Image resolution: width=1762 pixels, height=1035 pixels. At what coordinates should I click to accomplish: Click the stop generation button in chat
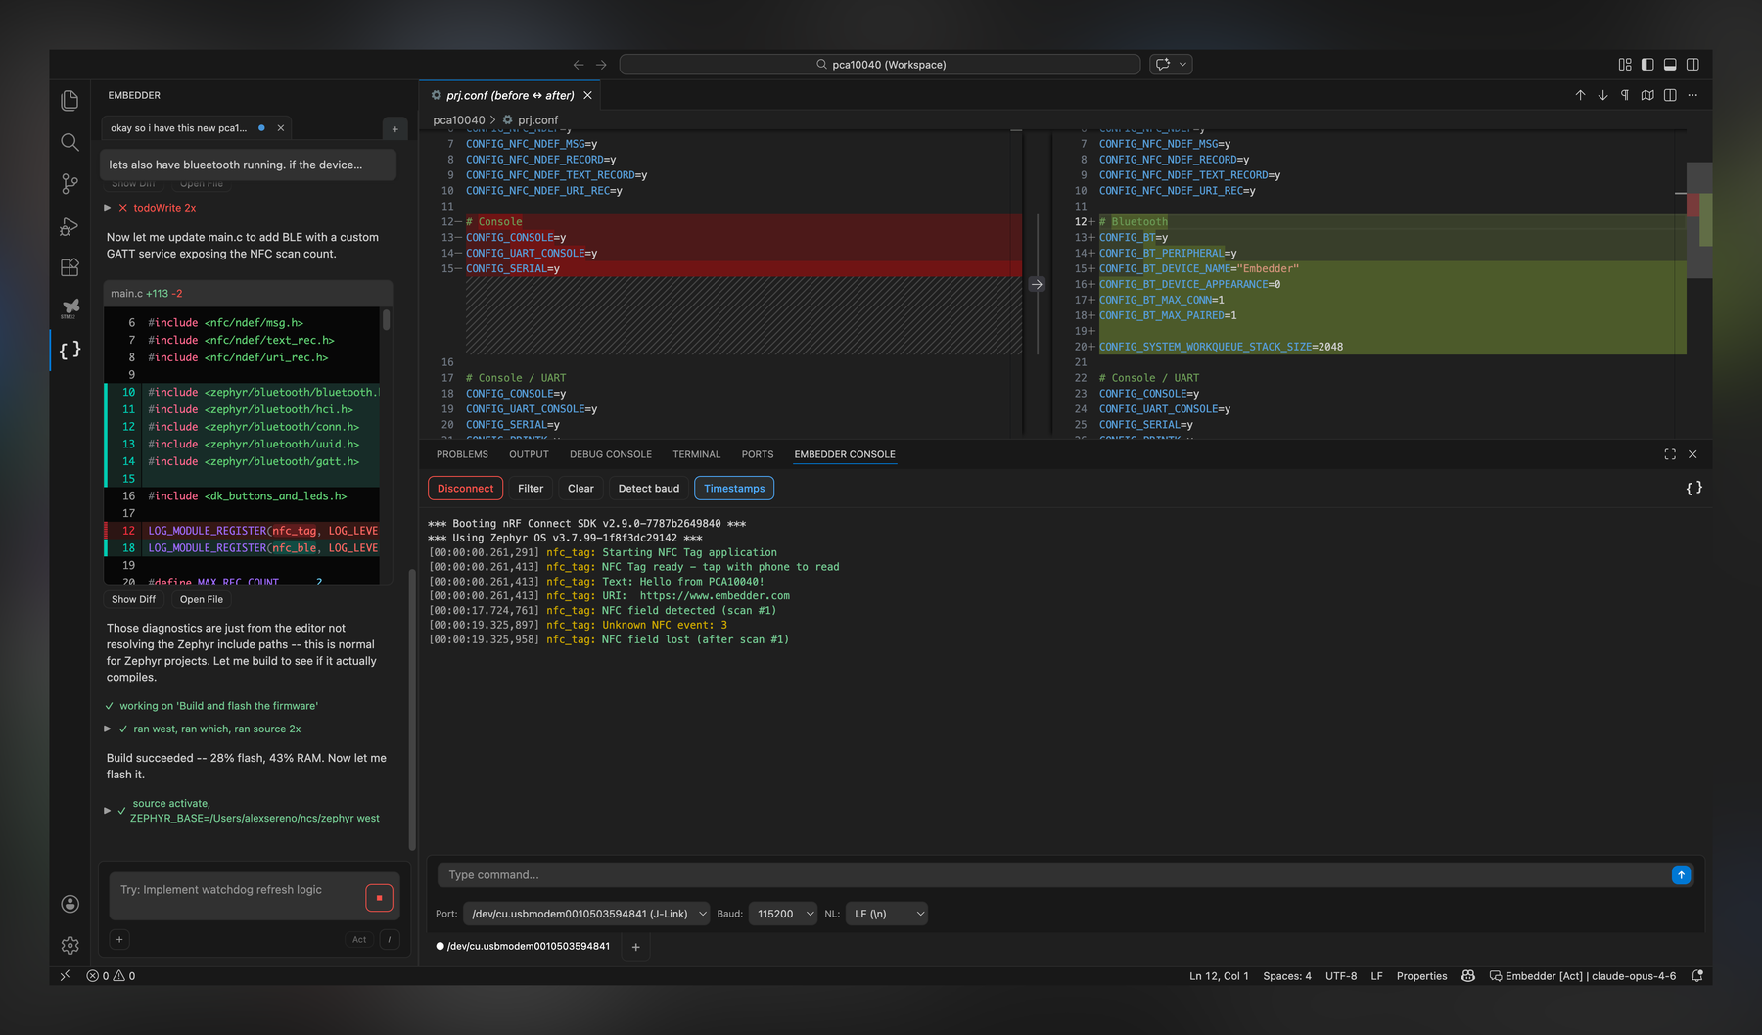(379, 898)
